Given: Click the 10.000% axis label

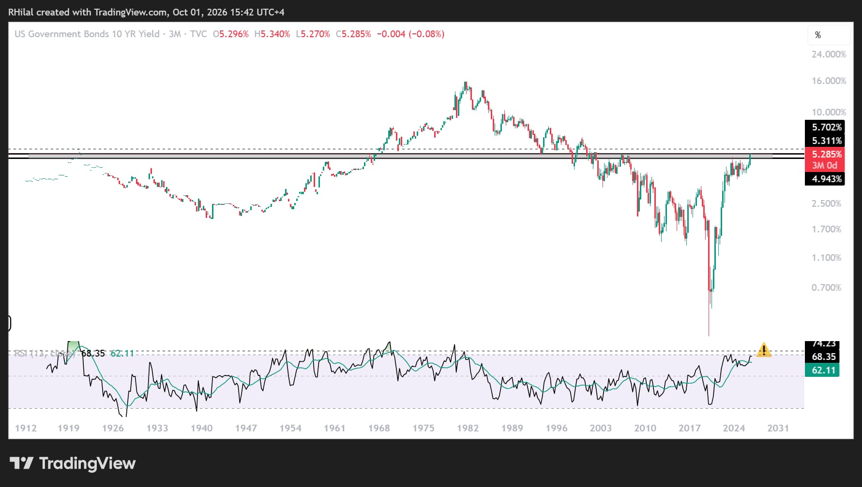Looking at the screenshot, I should [x=829, y=112].
